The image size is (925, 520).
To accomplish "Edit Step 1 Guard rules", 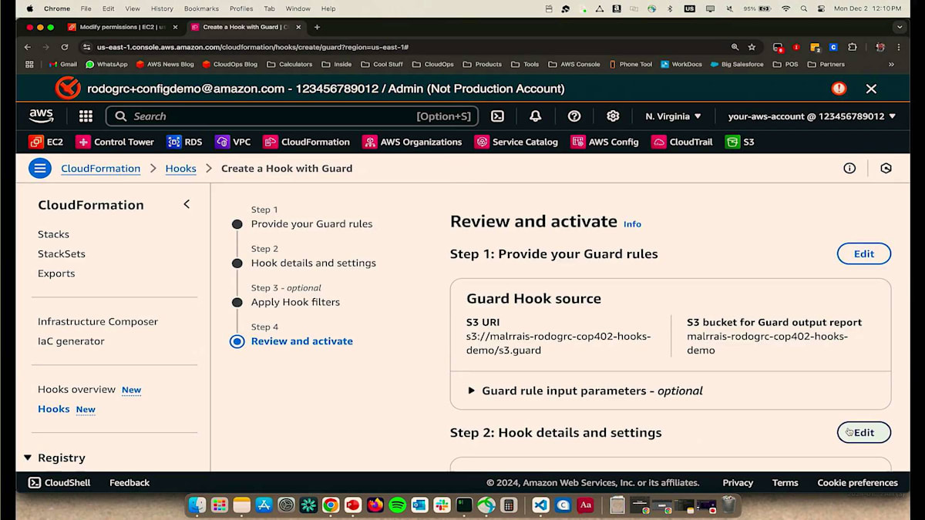I will click(864, 253).
